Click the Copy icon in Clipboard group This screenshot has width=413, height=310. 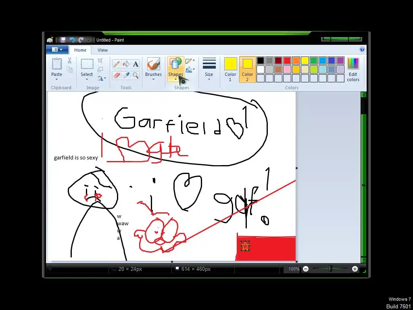69,69
